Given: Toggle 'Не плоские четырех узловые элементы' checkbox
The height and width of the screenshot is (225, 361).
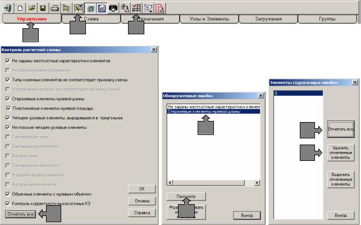Looking at the screenshot, I should (8, 127).
